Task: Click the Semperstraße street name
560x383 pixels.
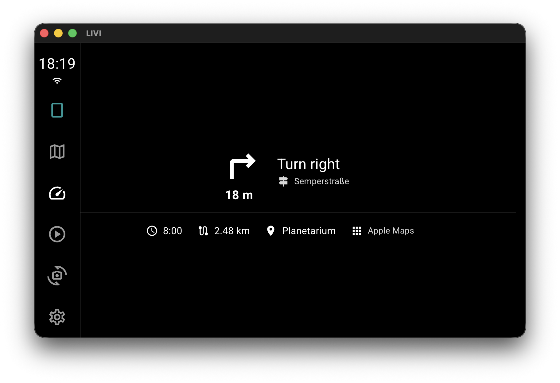Action: coord(321,181)
